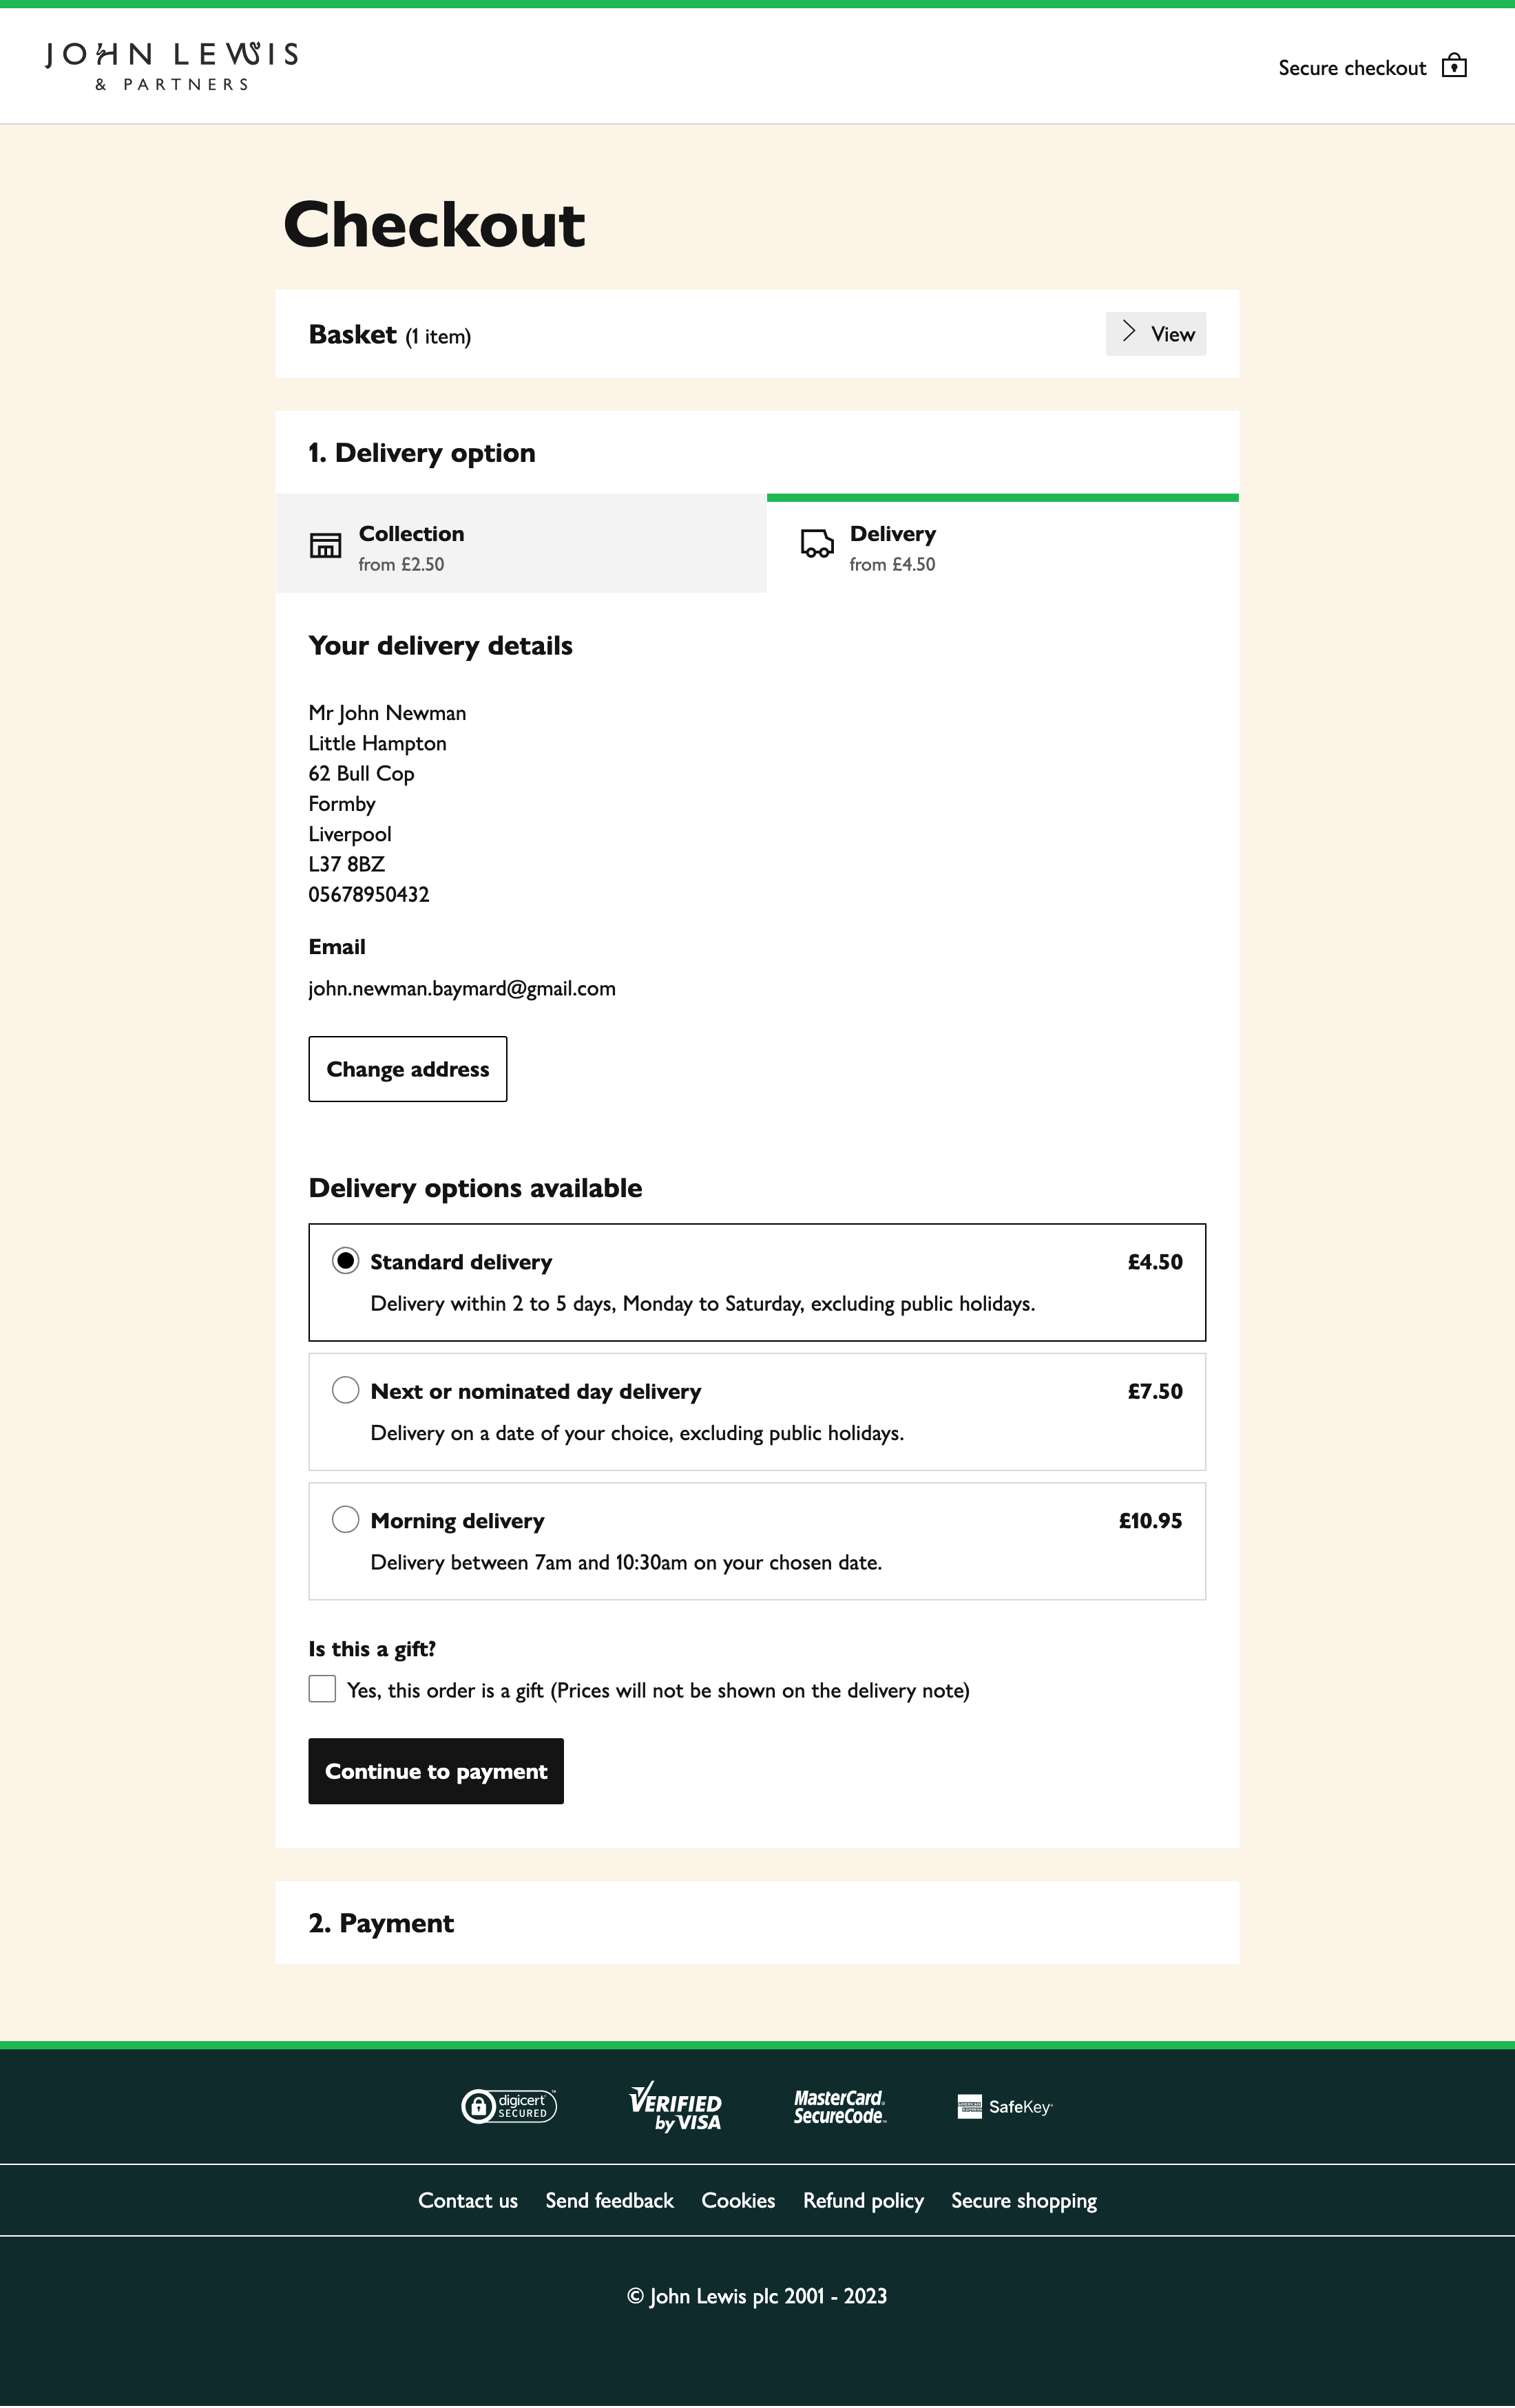
Task: Click the MasterCard SecureCode badge
Action: click(x=839, y=2106)
